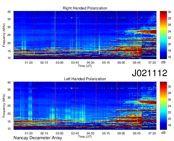The height and width of the screenshot is (141, 174).
Task: Click the 35 tick on top frequency axis
Action: [x=9, y=19]
